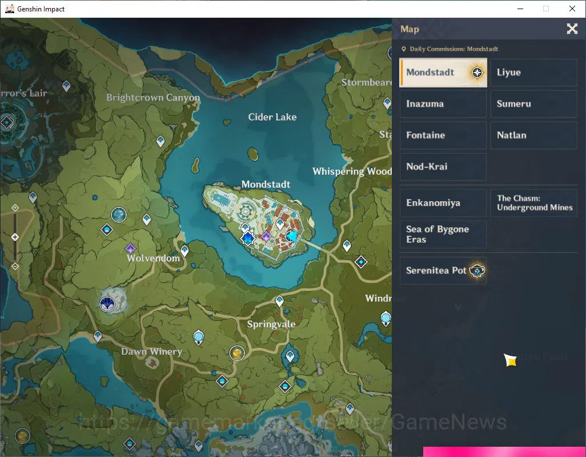Select Natlan from region list
586x457 pixels.
533,135
